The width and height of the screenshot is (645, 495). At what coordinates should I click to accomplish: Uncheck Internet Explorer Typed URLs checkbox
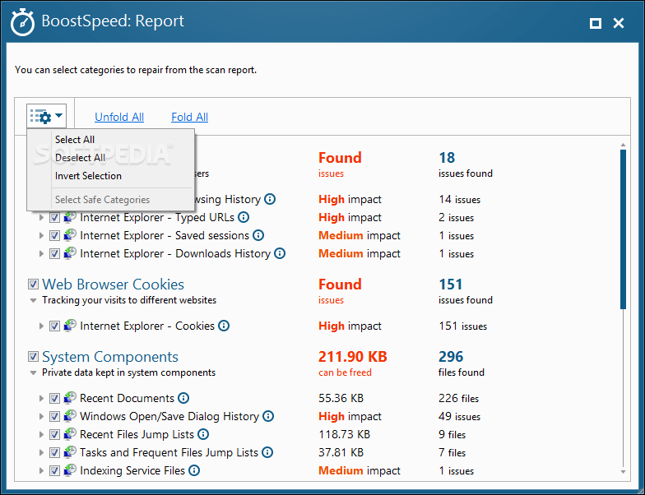(54, 217)
